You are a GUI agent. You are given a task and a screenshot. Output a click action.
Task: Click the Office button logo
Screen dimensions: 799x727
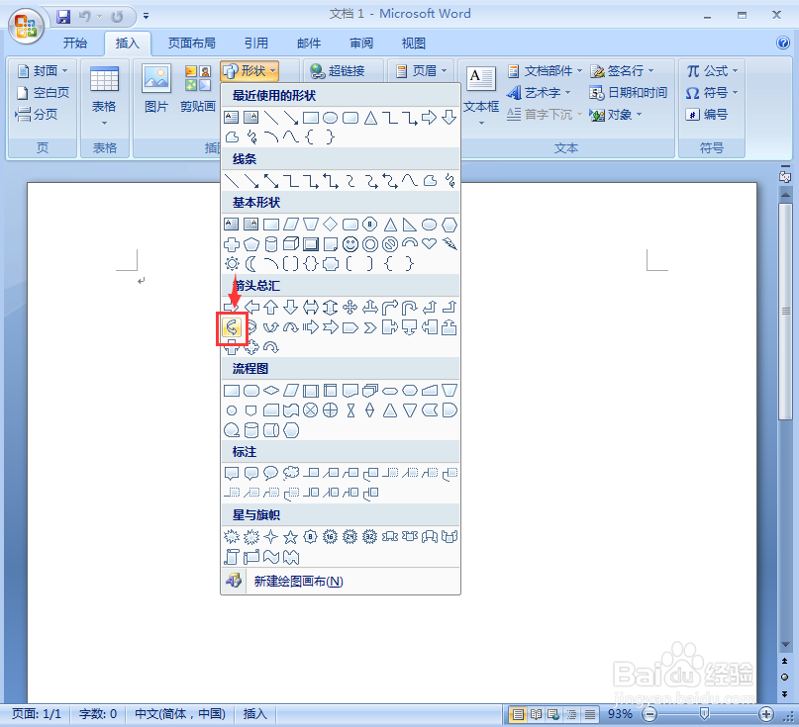pos(26,26)
